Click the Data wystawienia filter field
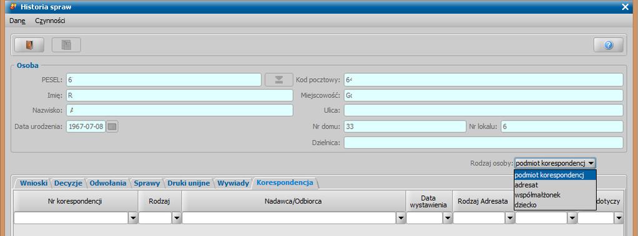Image resolution: width=639 pixels, height=236 pixels. [425, 219]
